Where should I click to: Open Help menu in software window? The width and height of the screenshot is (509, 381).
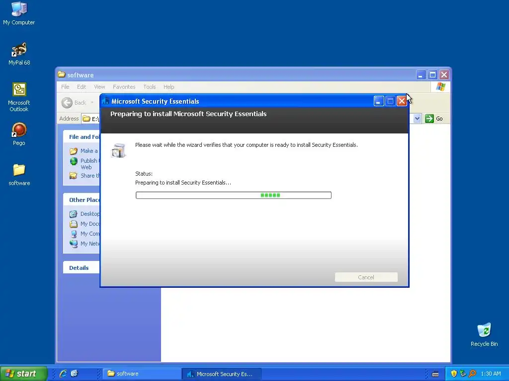[169, 87]
